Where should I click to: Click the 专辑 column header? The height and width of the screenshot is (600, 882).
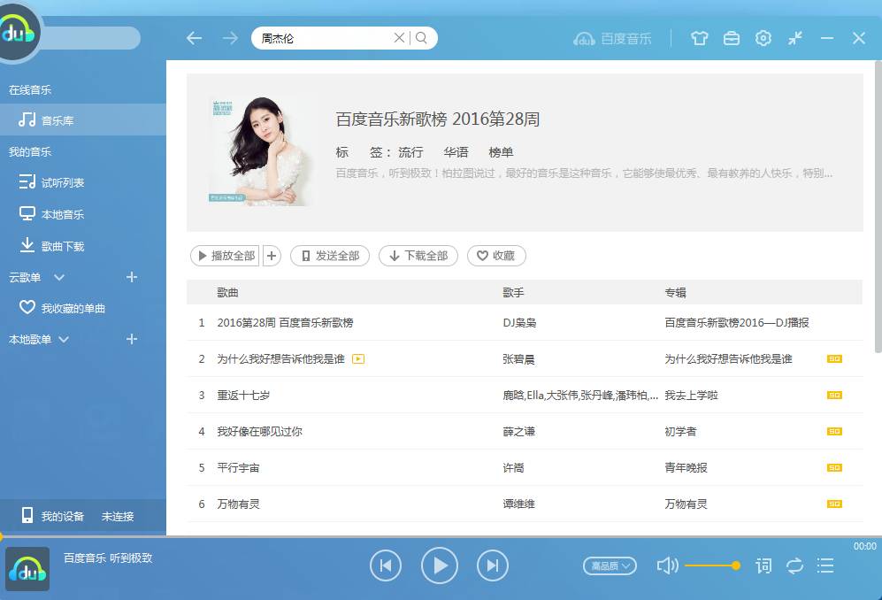point(675,292)
